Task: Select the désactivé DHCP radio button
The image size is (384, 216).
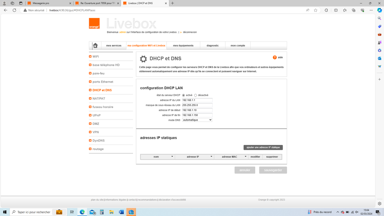Action: pos(196,95)
